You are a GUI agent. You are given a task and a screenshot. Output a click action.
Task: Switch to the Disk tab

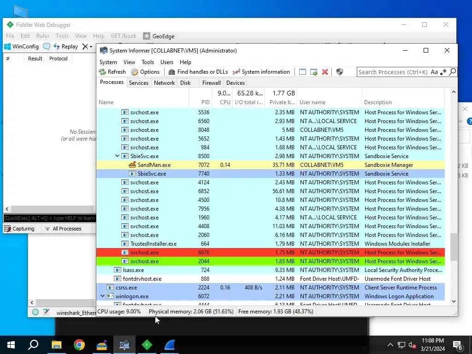coord(185,83)
